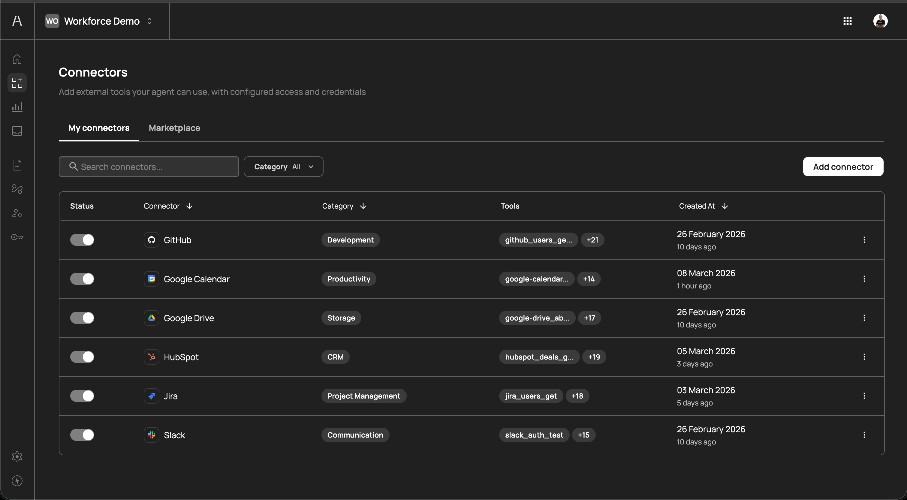
Task: Click the Add connector button
Action: point(843,167)
